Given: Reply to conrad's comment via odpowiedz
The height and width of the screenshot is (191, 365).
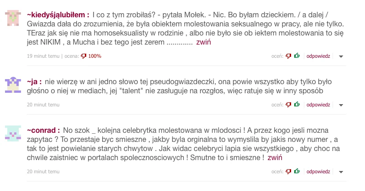Looking at the screenshot, I should (x=318, y=172).
